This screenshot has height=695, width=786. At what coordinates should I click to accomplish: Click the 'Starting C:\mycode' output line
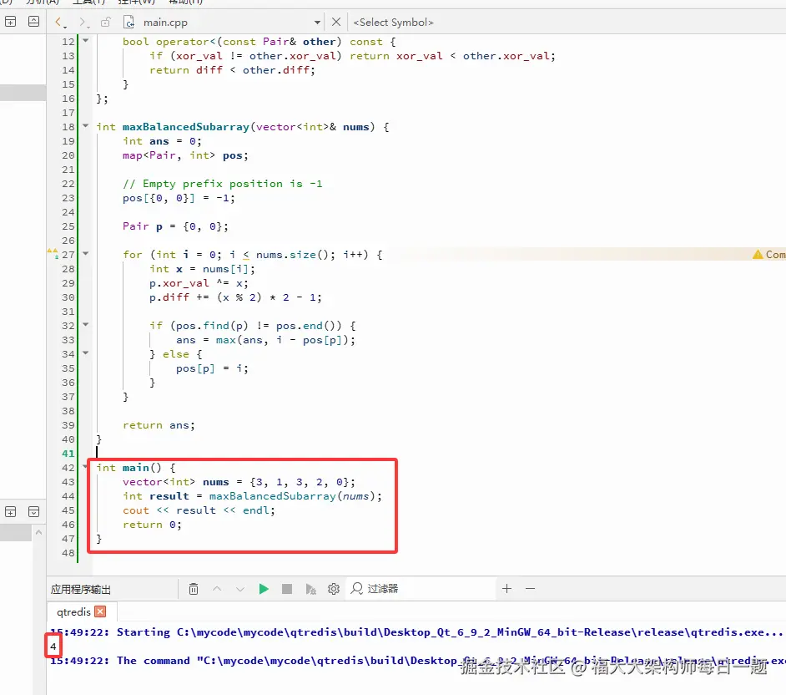coord(416,632)
